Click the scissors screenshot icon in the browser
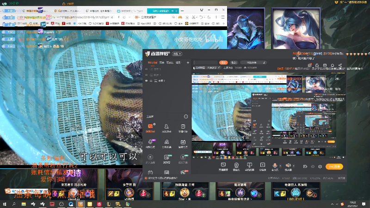This screenshot has width=370, height=208. click(x=193, y=17)
